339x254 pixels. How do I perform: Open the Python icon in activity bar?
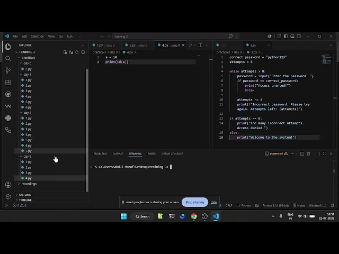[8, 118]
